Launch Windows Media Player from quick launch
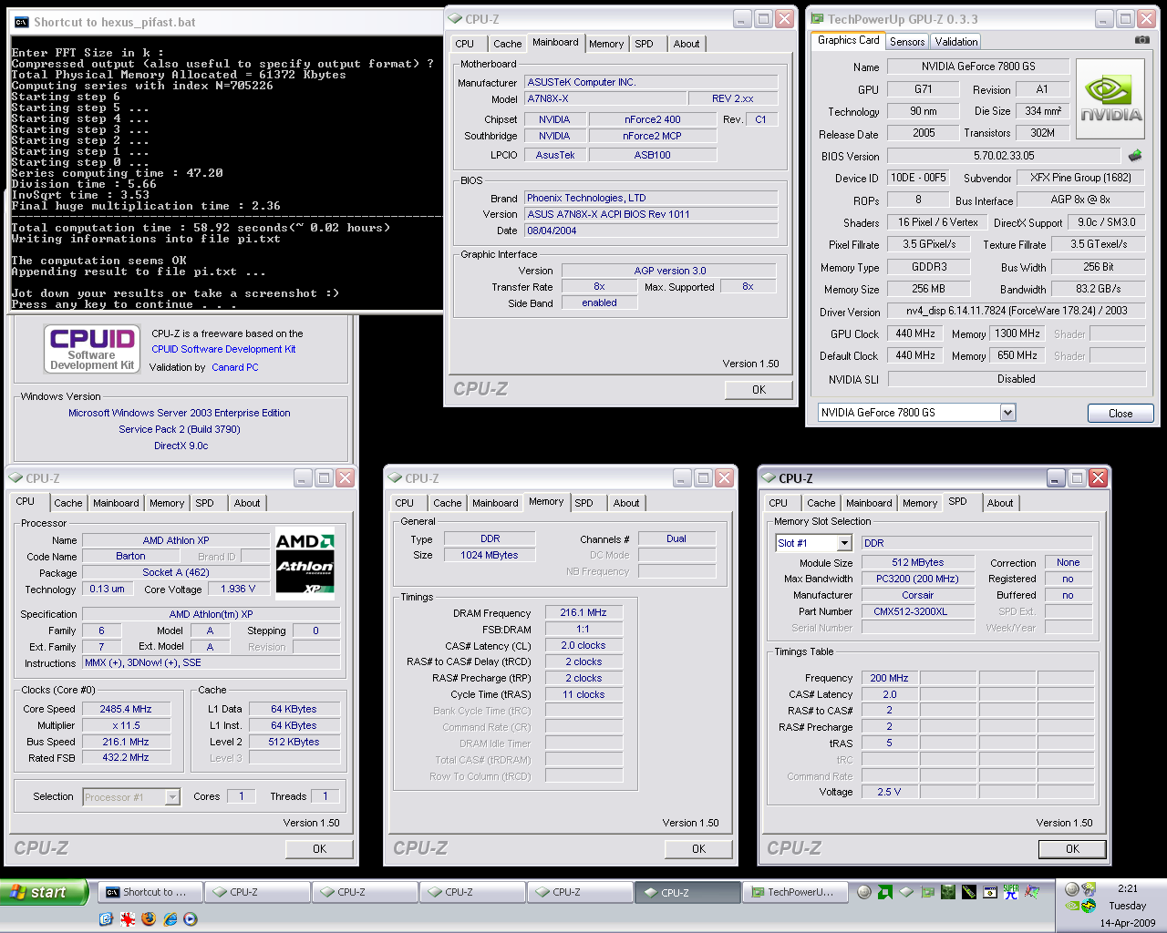The height and width of the screenshot is (933, 1167). point(190,919)
